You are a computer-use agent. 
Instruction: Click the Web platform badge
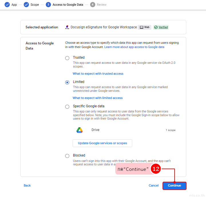pos(144,27)
